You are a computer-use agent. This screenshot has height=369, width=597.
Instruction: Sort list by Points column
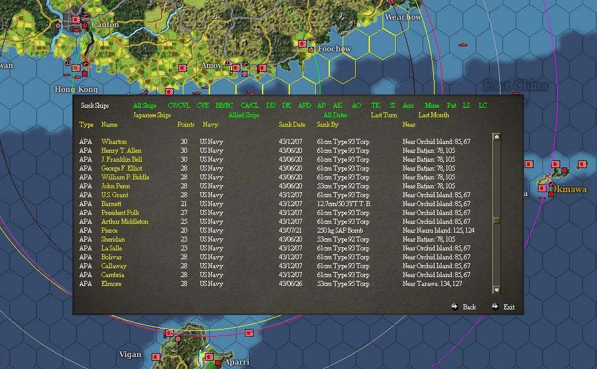(186, 125)
